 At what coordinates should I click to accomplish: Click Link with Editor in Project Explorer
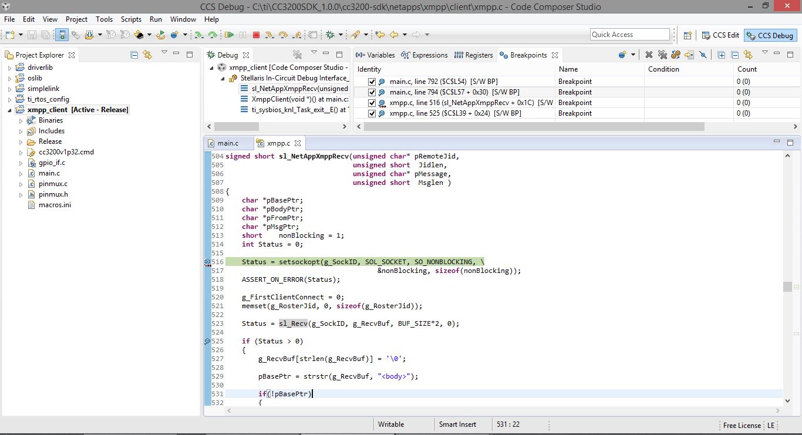(147, 55)
